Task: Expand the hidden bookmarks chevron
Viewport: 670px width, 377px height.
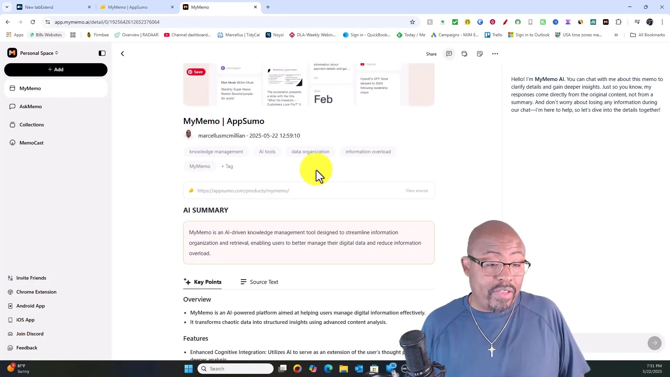Action: coord(616,35)
